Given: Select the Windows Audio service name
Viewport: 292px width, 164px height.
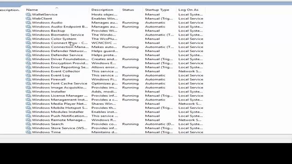Looking at the screenshot, I should pos(47,22).
